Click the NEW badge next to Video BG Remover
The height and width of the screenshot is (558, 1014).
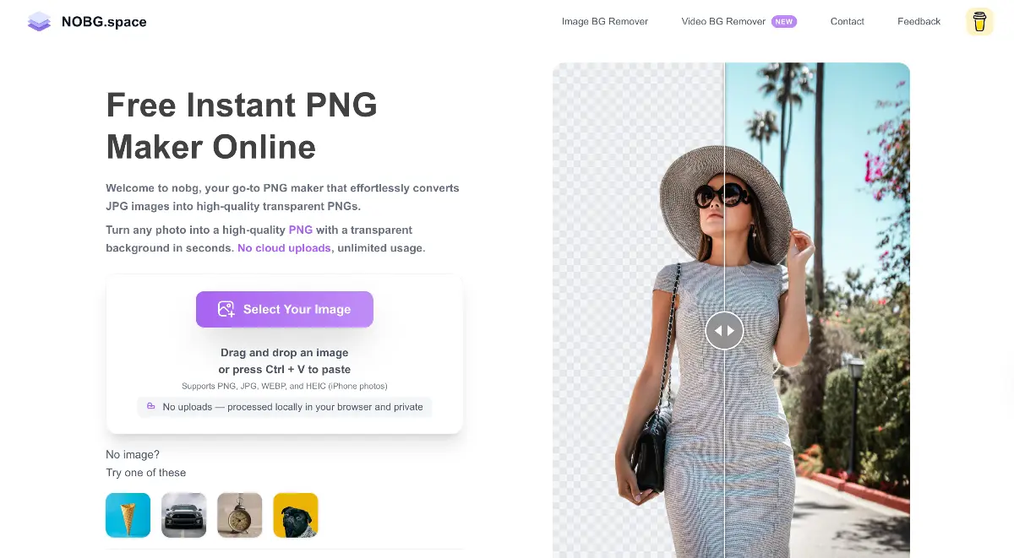[784, 22]
